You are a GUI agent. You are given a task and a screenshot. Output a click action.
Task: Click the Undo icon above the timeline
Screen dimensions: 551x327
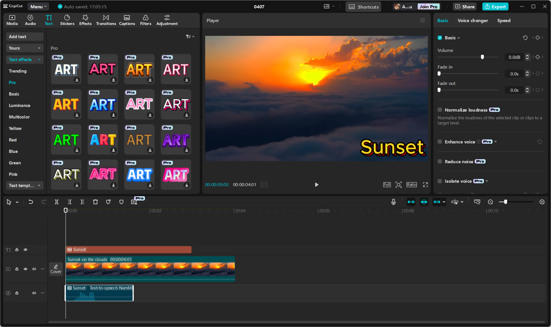[x=31, y=202]
